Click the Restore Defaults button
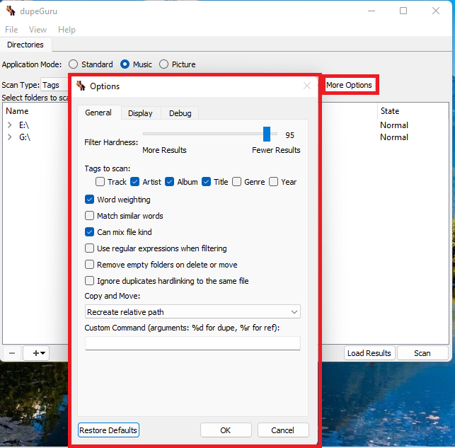455x448 pixels. [x=108, y=430]
